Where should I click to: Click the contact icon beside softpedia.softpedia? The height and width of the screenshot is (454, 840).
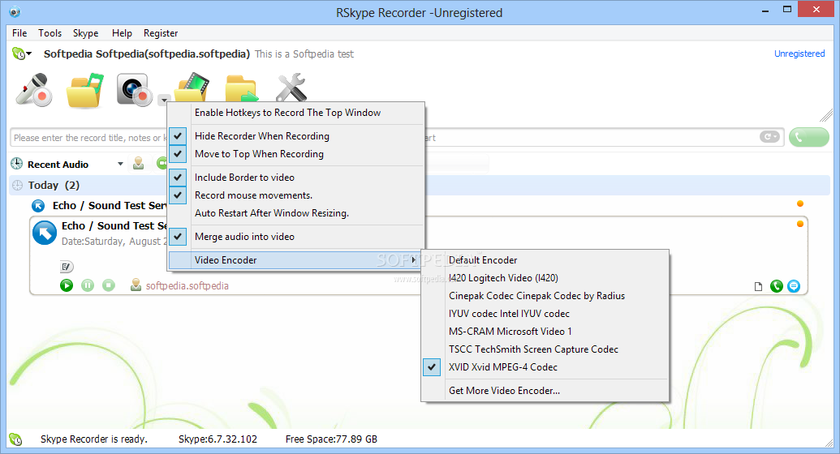point(136,285)
